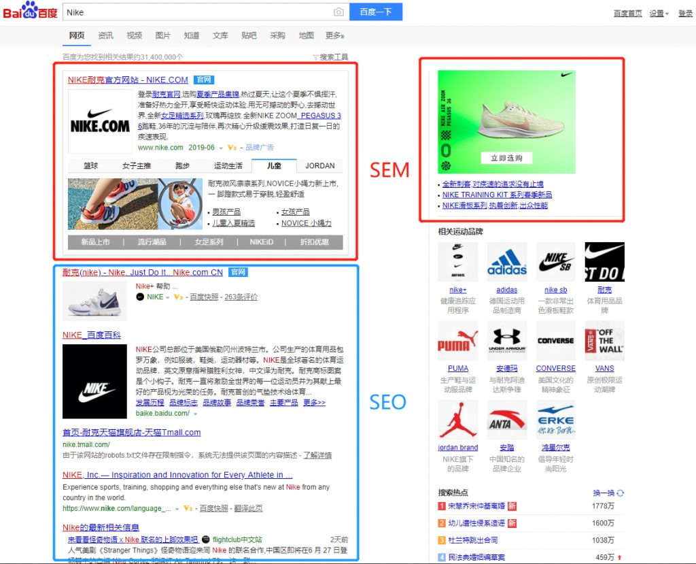
Task: Select the JORDAN tab in Nike ad
Action: tap(319, 165)
